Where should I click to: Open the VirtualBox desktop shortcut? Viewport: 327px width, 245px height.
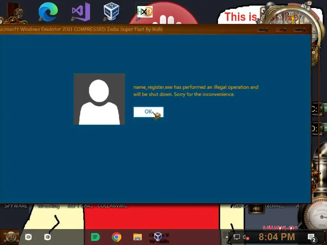pos(111,11)
